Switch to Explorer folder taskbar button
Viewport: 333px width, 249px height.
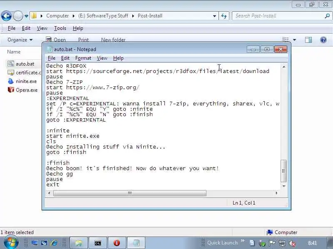click(x=79, y=243)
